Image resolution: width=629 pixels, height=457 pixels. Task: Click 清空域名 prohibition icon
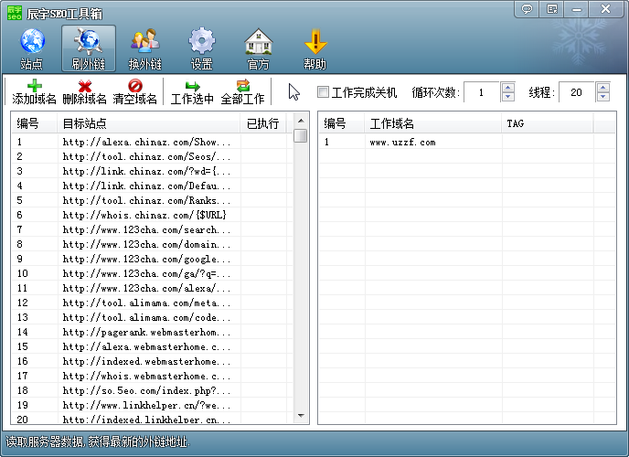click(x=134, y=91)
